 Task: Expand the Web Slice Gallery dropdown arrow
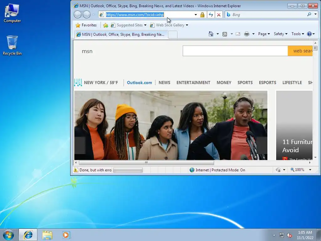(x=187, y=25)
